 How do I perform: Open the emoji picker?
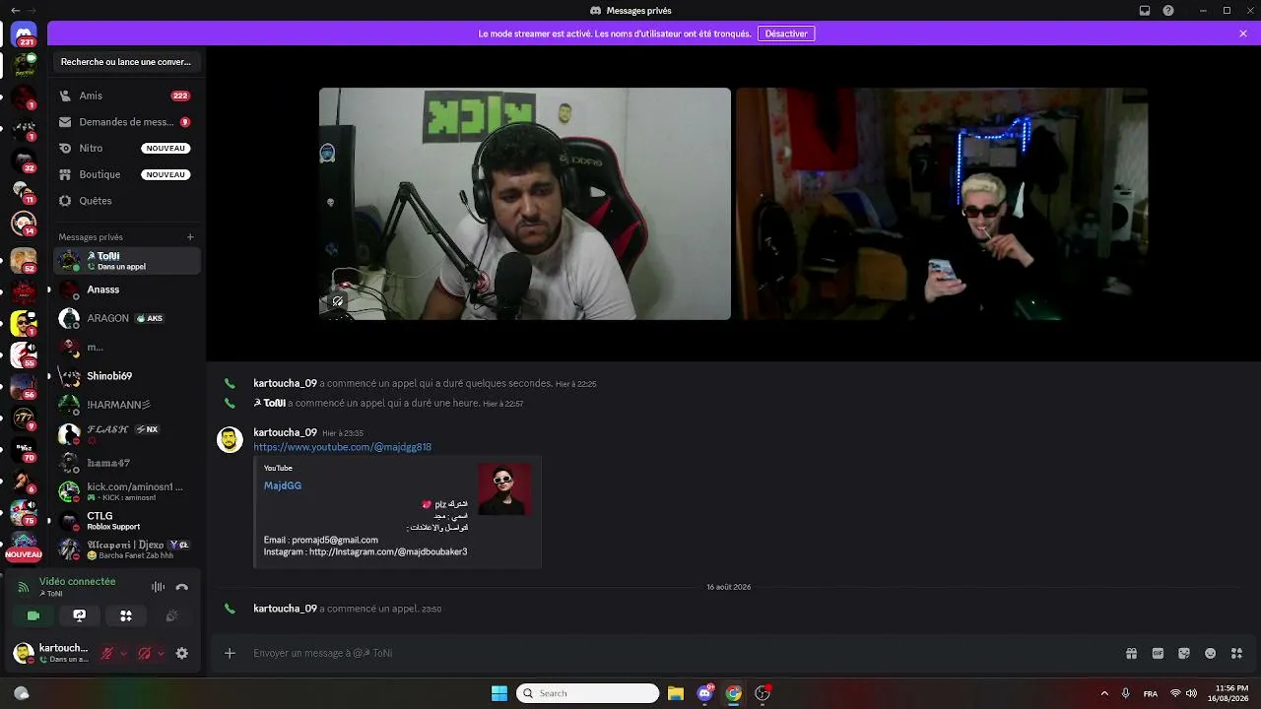(1211, 653)
